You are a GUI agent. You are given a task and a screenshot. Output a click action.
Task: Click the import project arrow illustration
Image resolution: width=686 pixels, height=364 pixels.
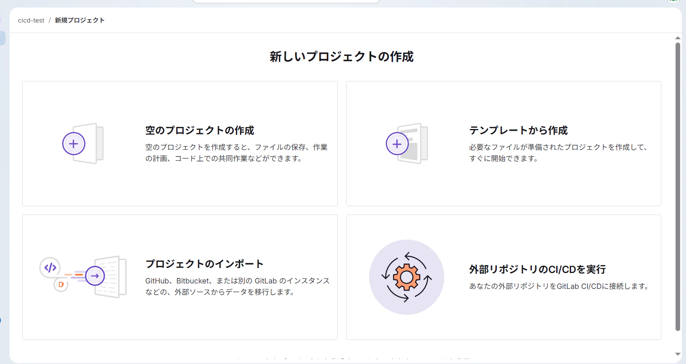(83, 277)
